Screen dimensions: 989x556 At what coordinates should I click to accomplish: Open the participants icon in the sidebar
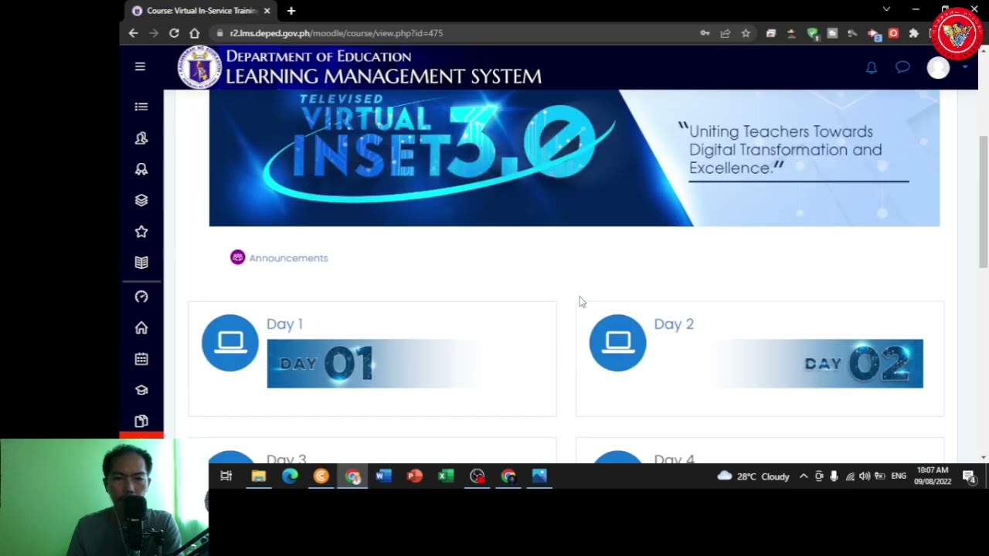[141, 137]
